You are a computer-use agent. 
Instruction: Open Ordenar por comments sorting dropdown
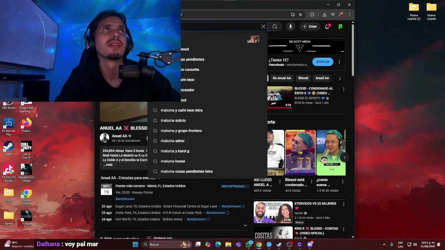160,238
